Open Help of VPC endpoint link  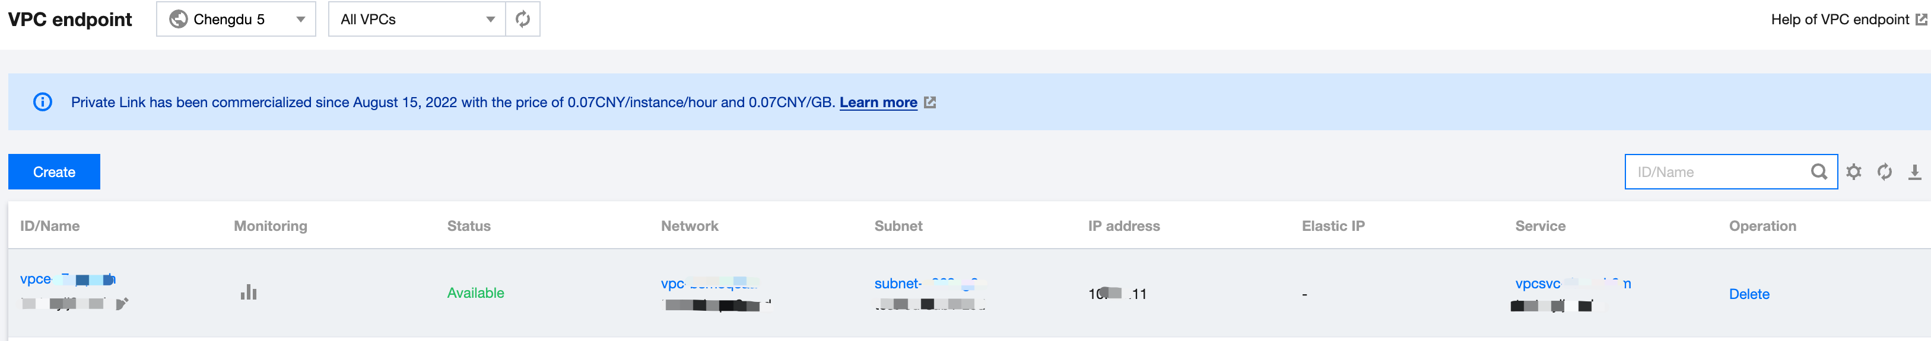coord(1840,20)
